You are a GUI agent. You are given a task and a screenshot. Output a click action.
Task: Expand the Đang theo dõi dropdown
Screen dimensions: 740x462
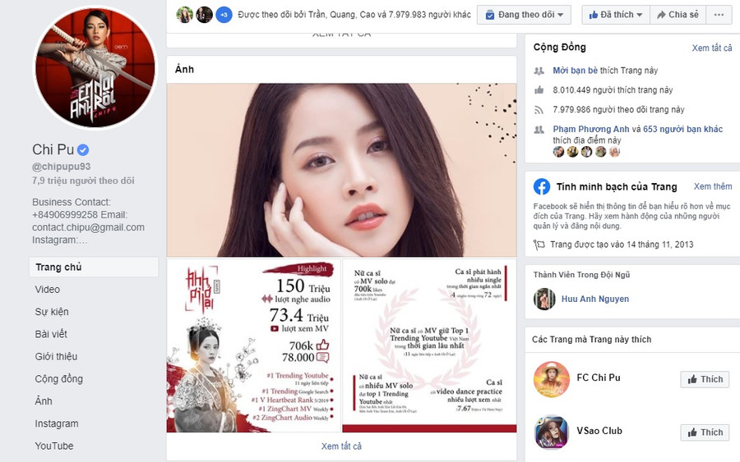tap(524, 15)
